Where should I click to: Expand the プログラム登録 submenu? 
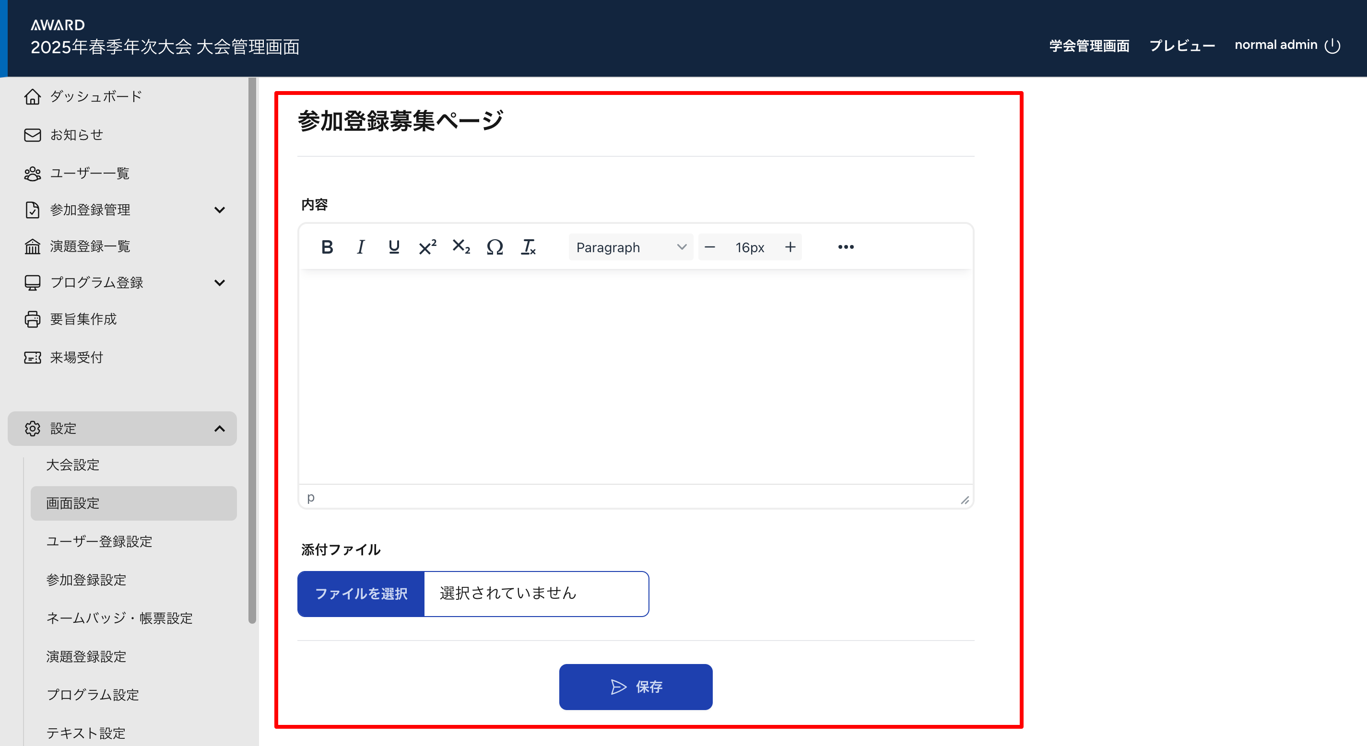219,283
